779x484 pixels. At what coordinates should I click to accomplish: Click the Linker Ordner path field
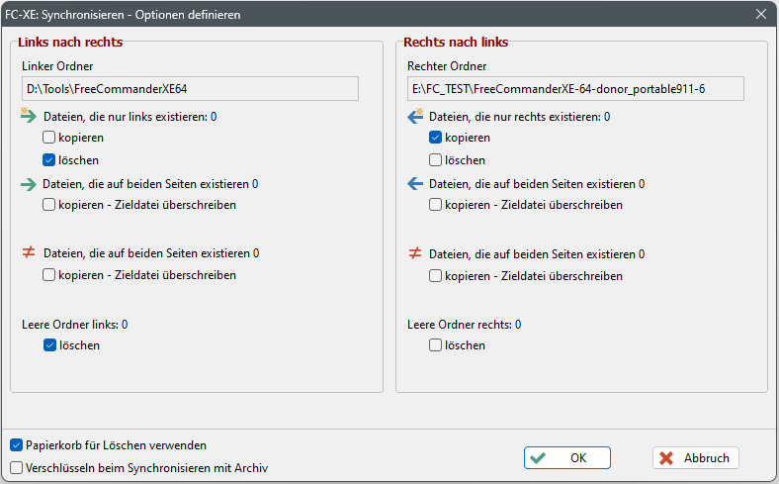190,89
